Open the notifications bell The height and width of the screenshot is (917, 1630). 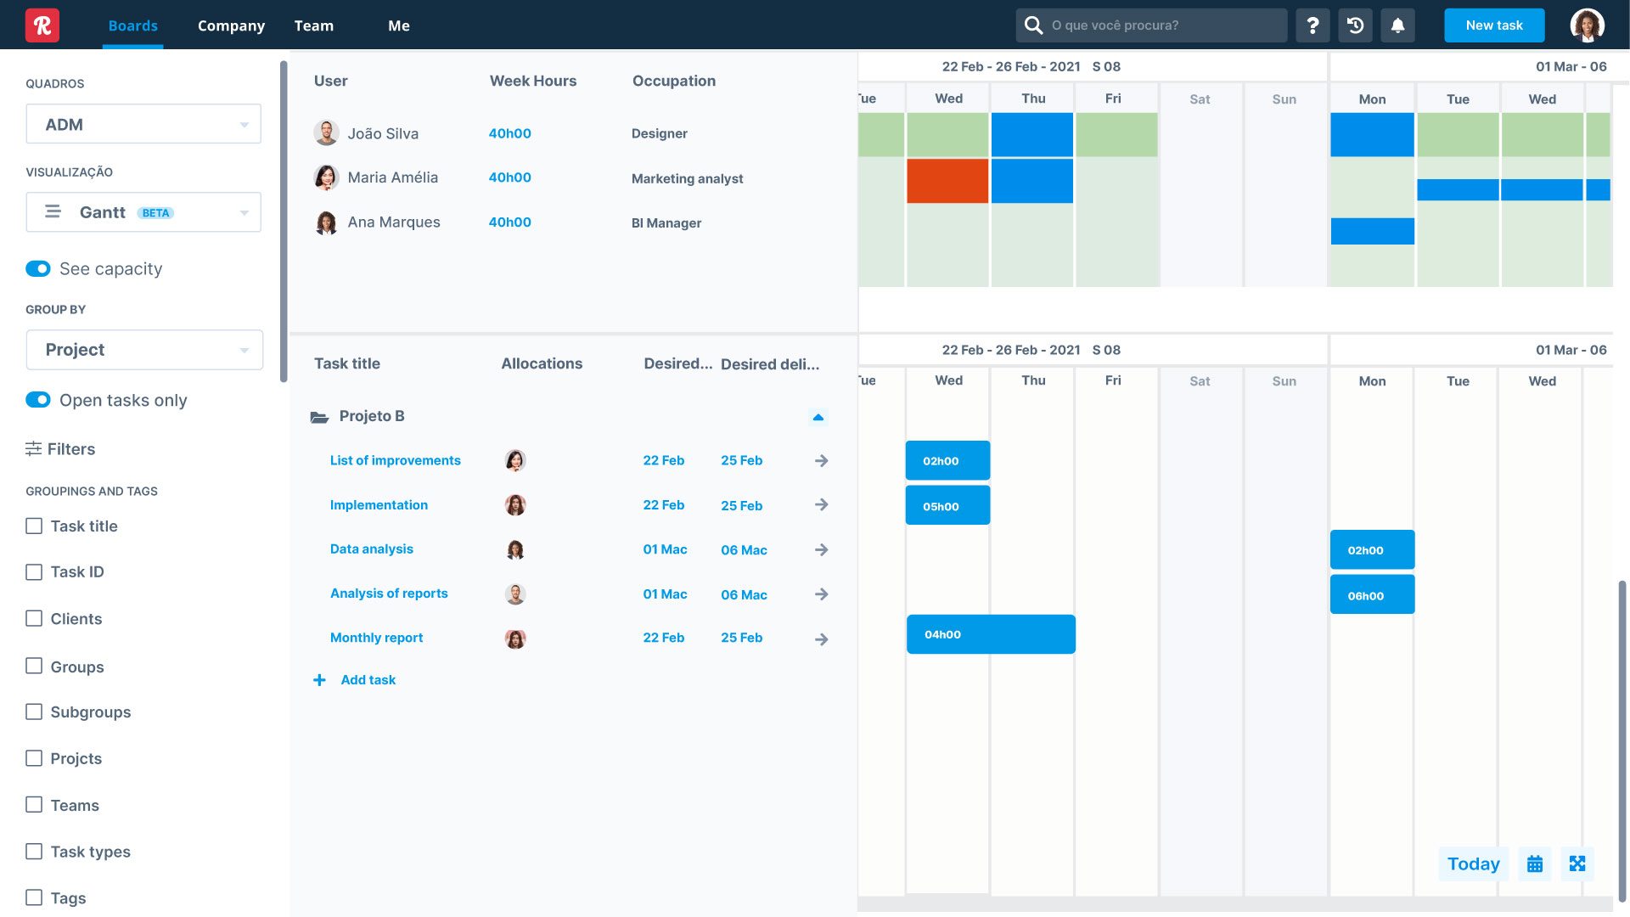coord(1397,25)
